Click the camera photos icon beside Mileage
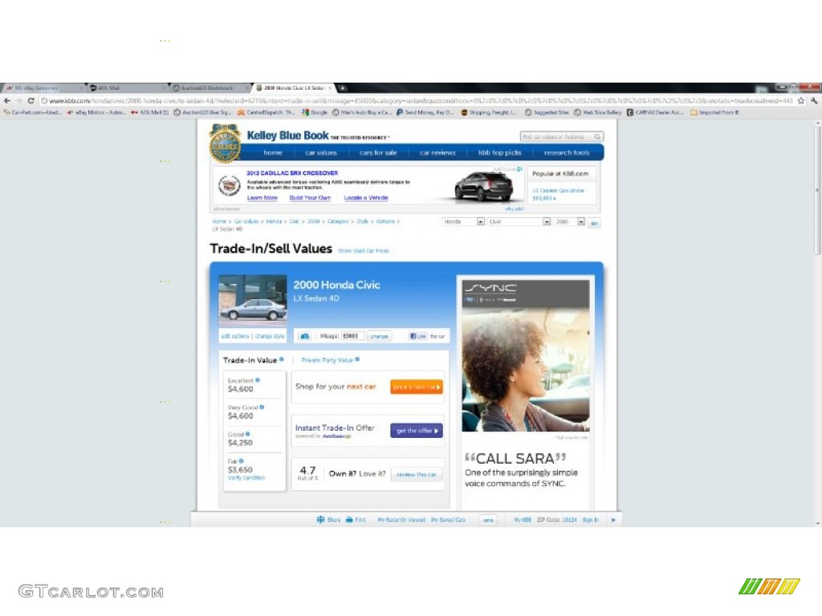The width and height of the screenshot is (822, 616). click(304, 336)
